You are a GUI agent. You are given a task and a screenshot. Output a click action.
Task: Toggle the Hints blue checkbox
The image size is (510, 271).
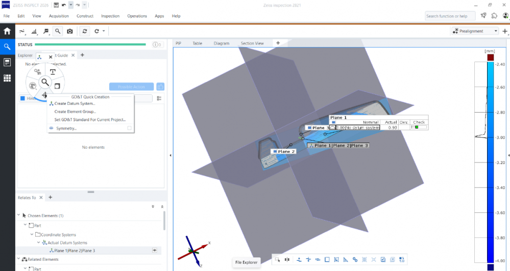pyautogui.click(x=22, y=98)
